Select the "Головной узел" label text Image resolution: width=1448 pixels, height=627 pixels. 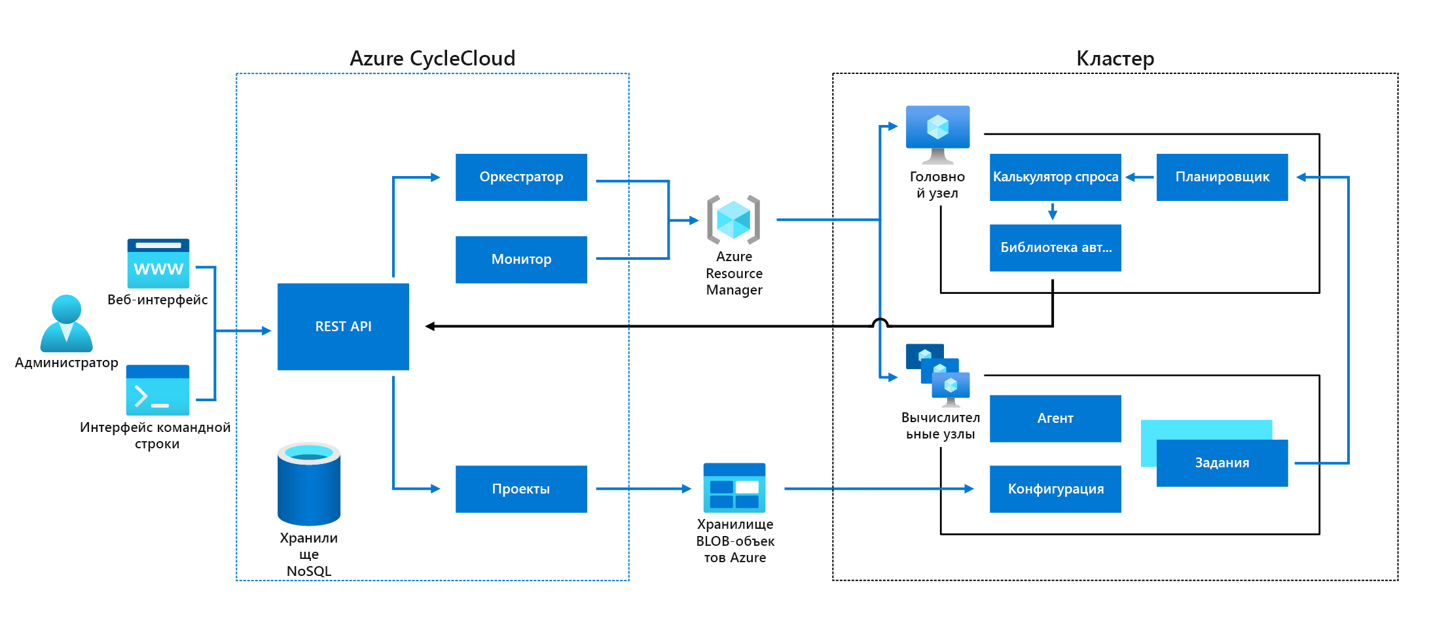(937, 185)
